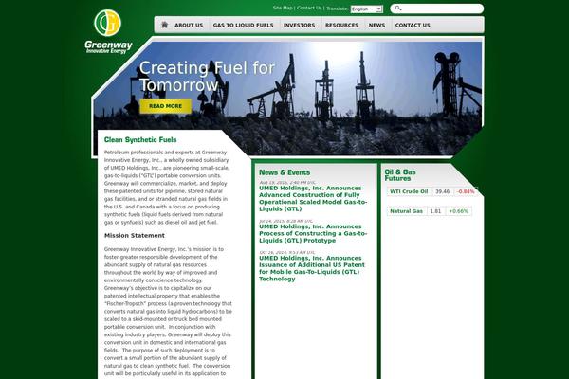
Task: Click the search magnifier icon
Action: coord(398,8)
